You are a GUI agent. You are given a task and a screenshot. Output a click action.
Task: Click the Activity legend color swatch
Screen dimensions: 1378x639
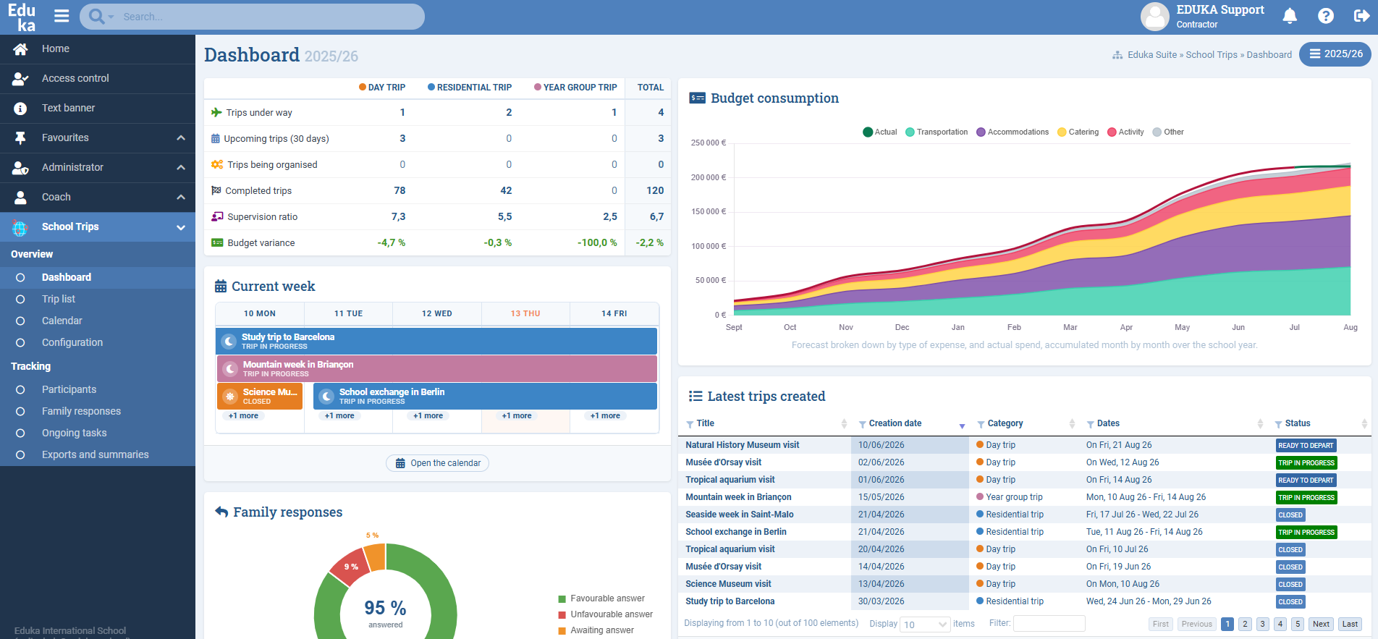click(1112, 132)
